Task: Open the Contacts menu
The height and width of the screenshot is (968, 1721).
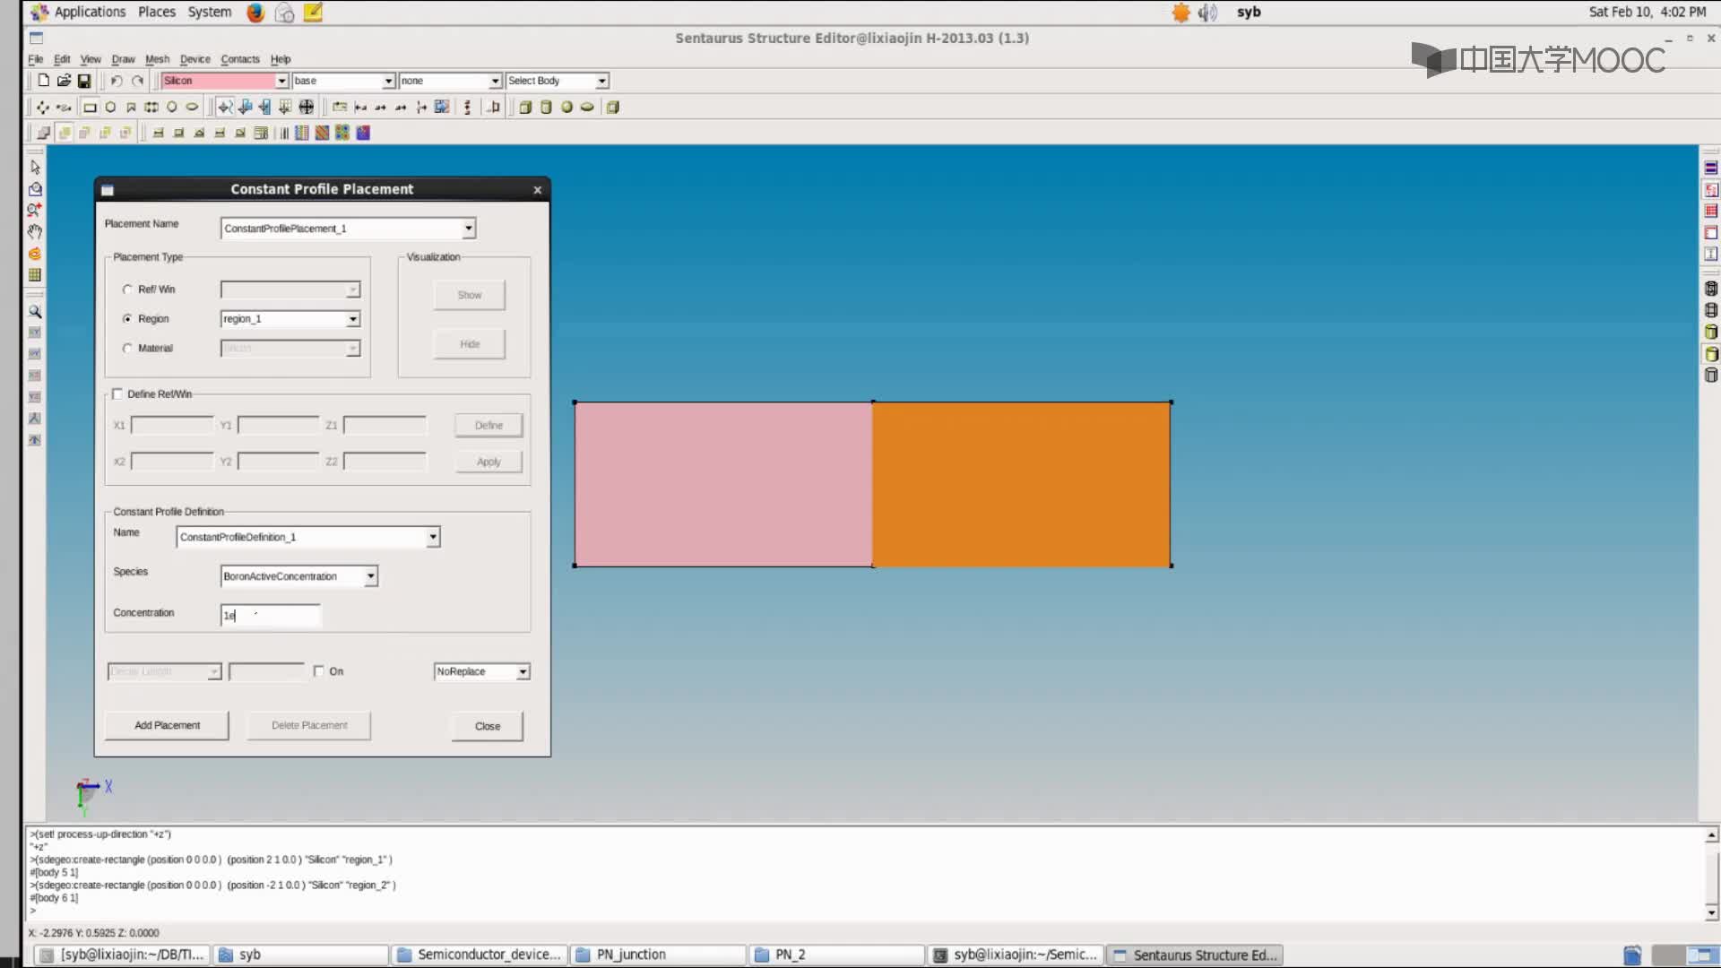Action: (240, 59)
